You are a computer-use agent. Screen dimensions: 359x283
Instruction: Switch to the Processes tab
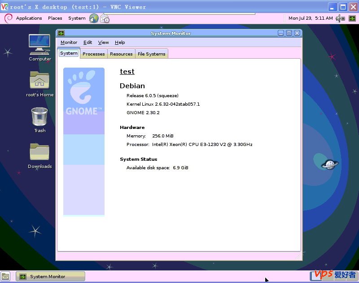[x=94, y=54]
